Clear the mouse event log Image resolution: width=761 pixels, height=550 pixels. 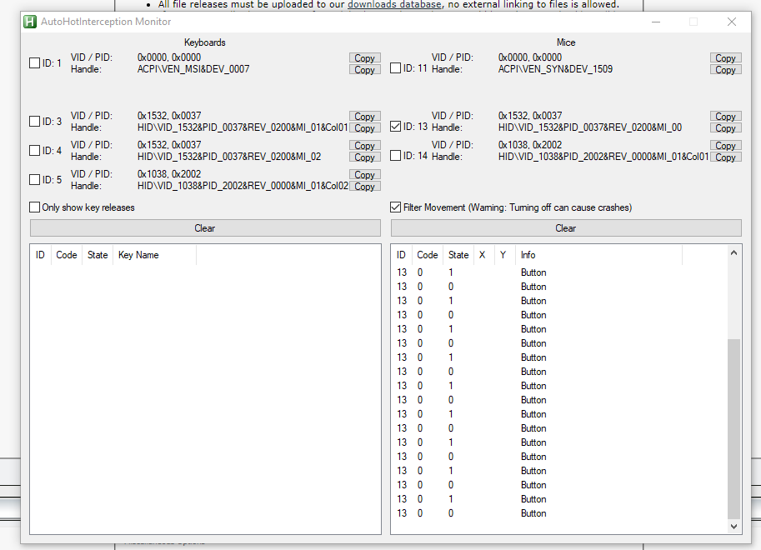pyautogui.click(x=566, y=228)
